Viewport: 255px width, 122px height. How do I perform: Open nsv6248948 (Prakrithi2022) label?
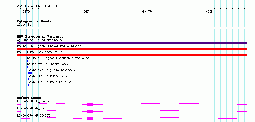(x=50, y=82)
